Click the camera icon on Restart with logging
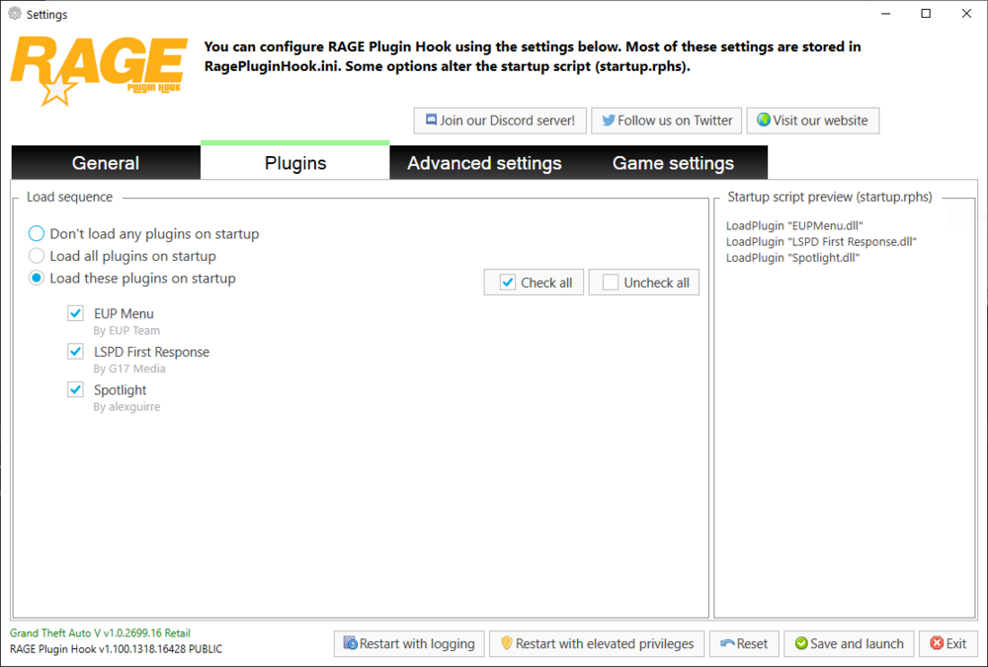The width and height of the screenshot is (988, 667). (x=351, y=643)
